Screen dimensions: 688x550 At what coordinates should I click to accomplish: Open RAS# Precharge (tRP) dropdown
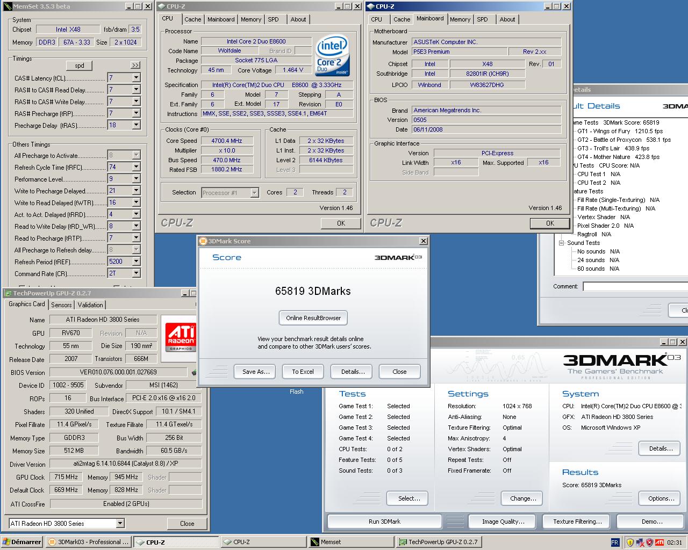tap(136, 113)
